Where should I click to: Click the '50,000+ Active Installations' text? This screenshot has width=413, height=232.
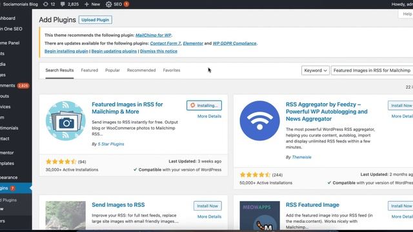coord(266,183)
